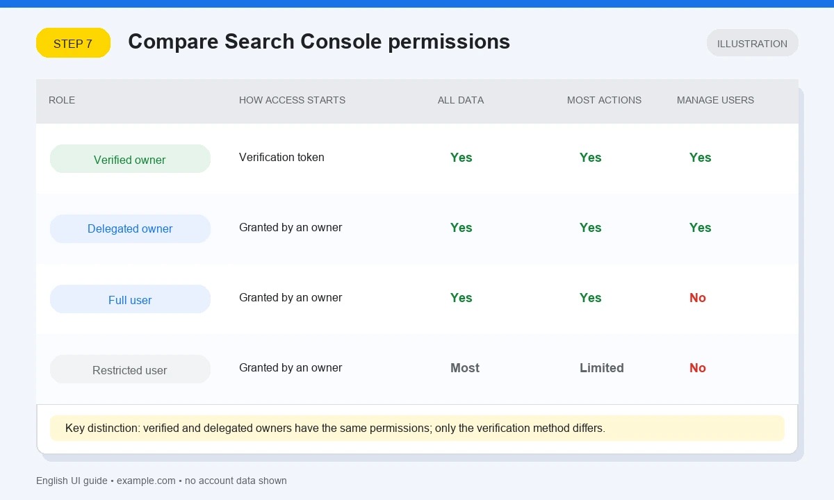Click Restricted user's Limited actions value
This screenshot has width=834, height=500.
601,368
